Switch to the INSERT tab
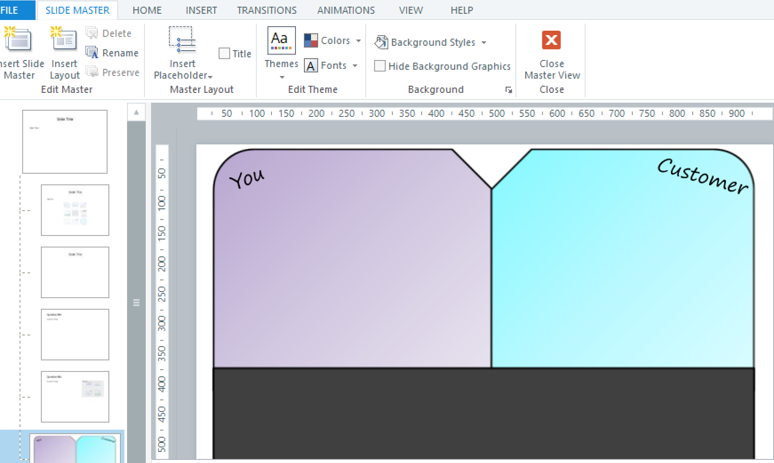Screen dimensions: 774x463 click(x=201, y=10)
